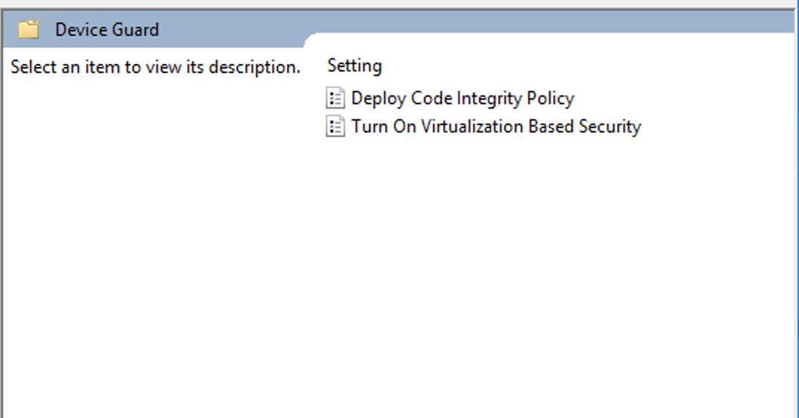Viewport: 799px width, 418px height.
Task: Click the word 'Guard' in the header
Action: tap(136, 30)
